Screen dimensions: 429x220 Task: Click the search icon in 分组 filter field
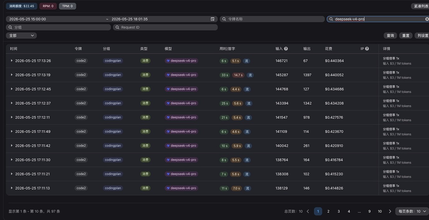click(x=10, y=27)
